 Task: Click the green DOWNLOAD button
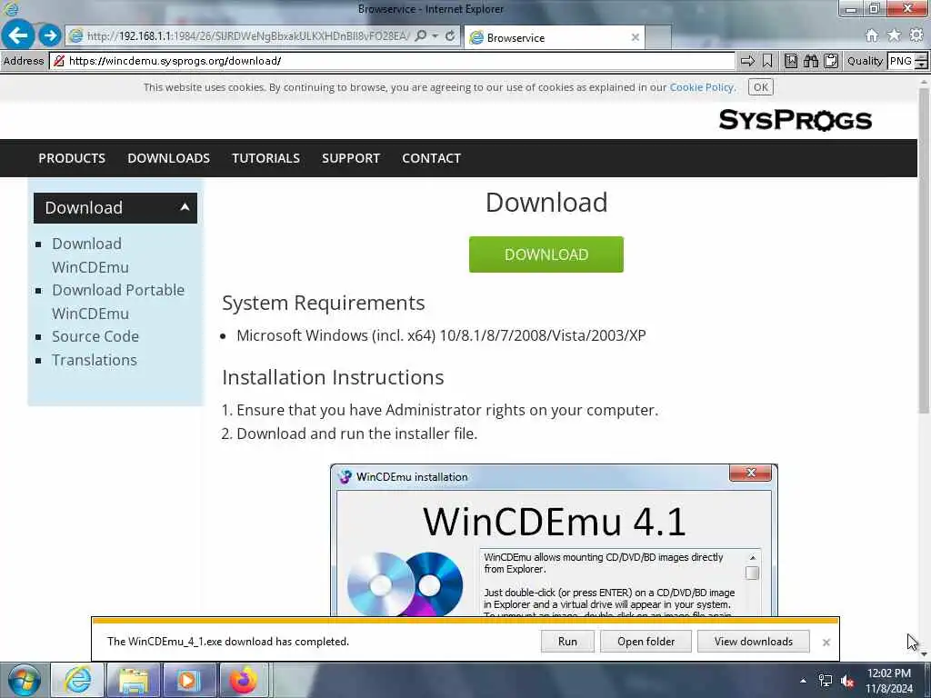click(546, 254)
